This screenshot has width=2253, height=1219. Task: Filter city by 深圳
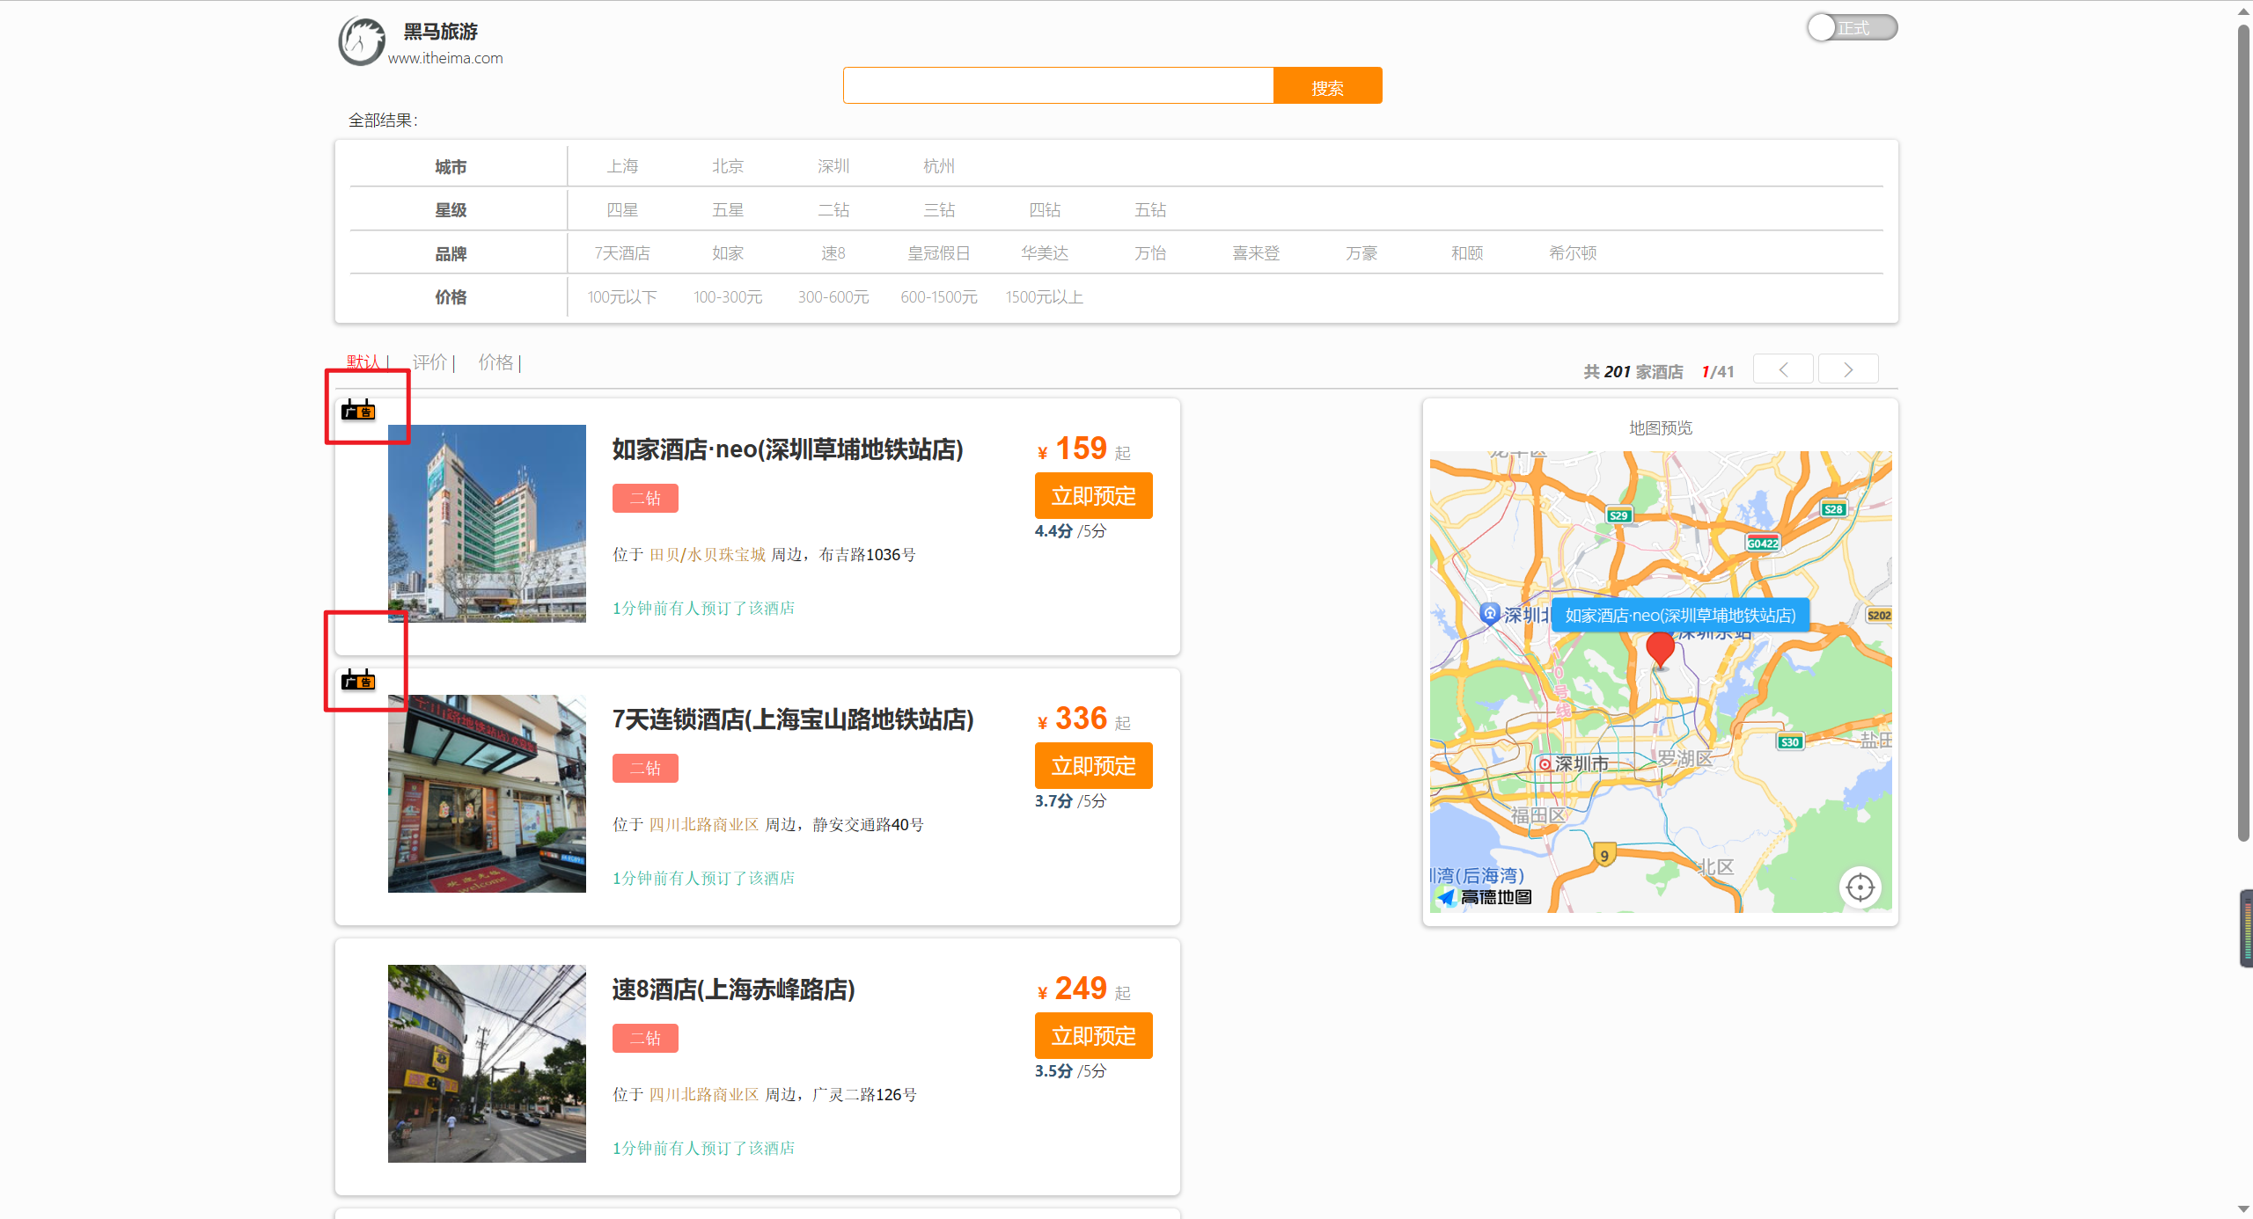click(833, 166)
